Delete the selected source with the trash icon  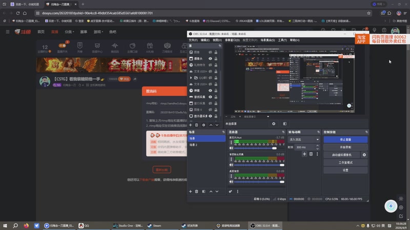point(197,125)
